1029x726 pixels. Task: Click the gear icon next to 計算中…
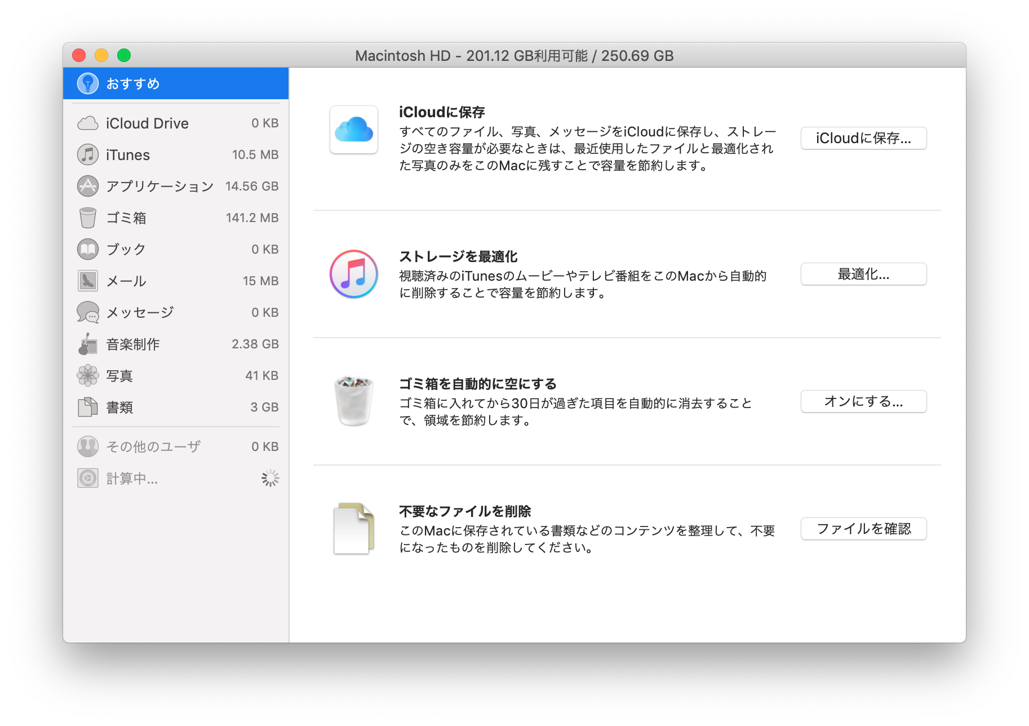[88, 478]
